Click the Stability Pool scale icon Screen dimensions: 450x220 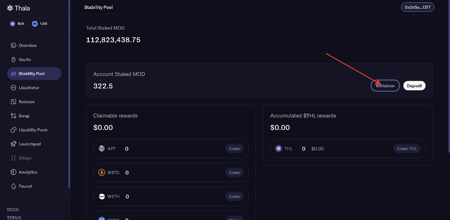point(13,74)
